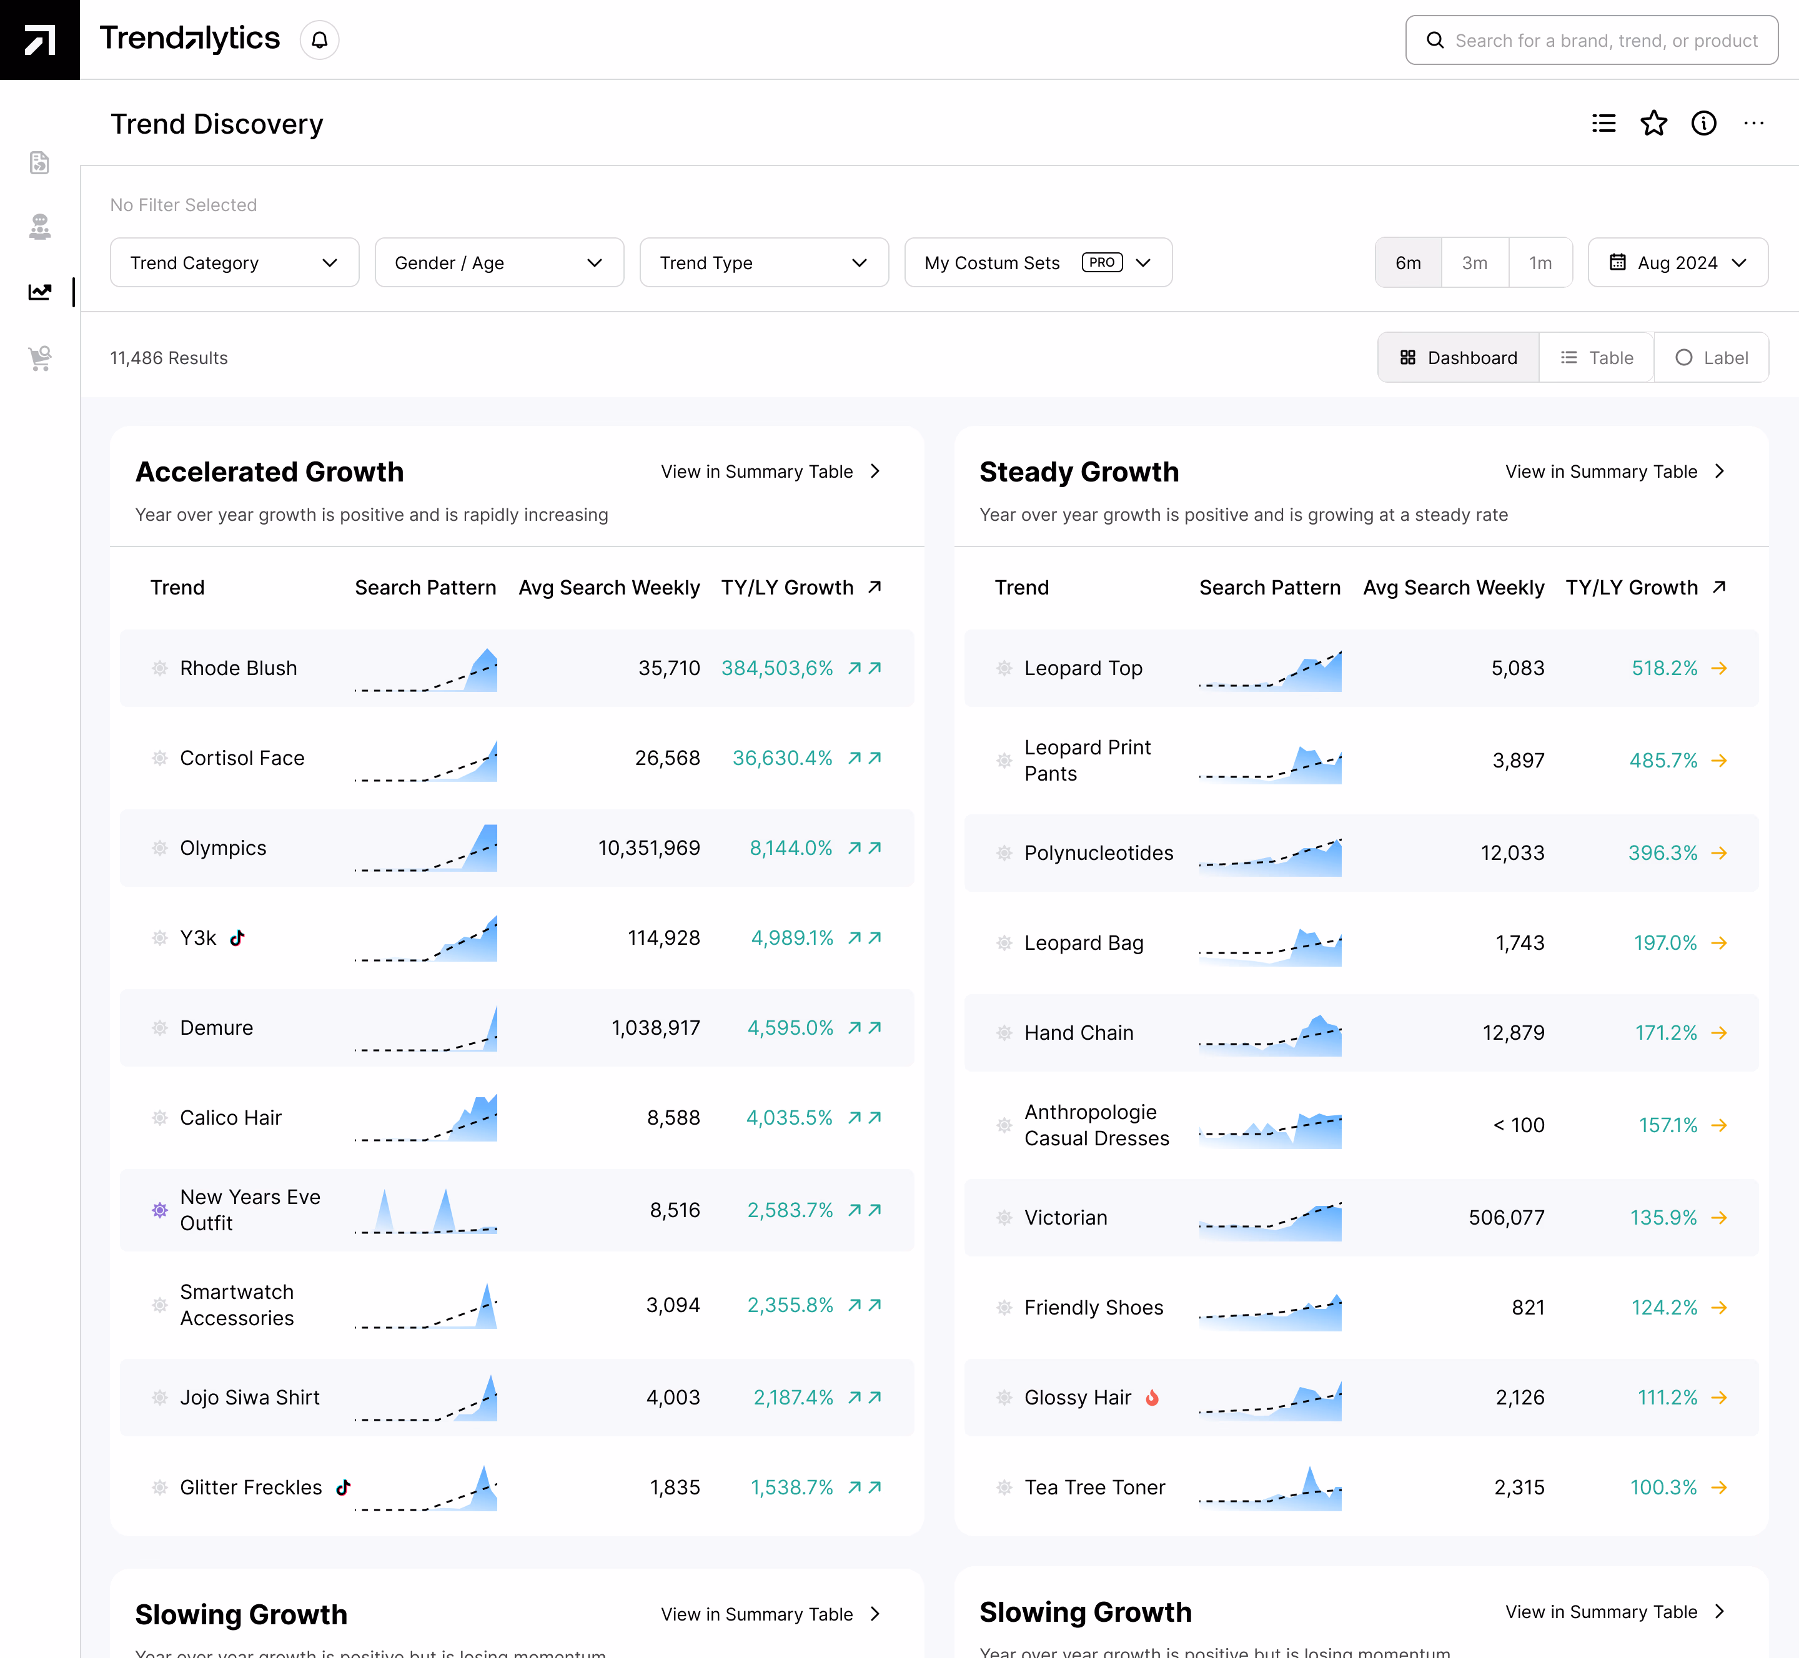Viewport: 1799px width, 1658px height.
Task: Open the three-dots more options menu
Action: tap(1753, 123)
